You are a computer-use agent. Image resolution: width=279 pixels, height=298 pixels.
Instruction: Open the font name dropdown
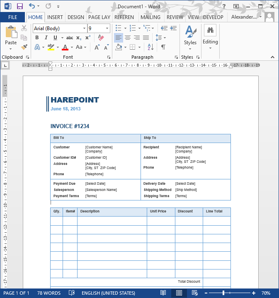(x=84, y=29)
